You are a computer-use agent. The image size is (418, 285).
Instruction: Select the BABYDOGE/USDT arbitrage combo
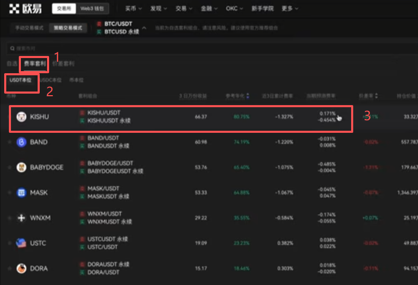(x=112, y=167)
